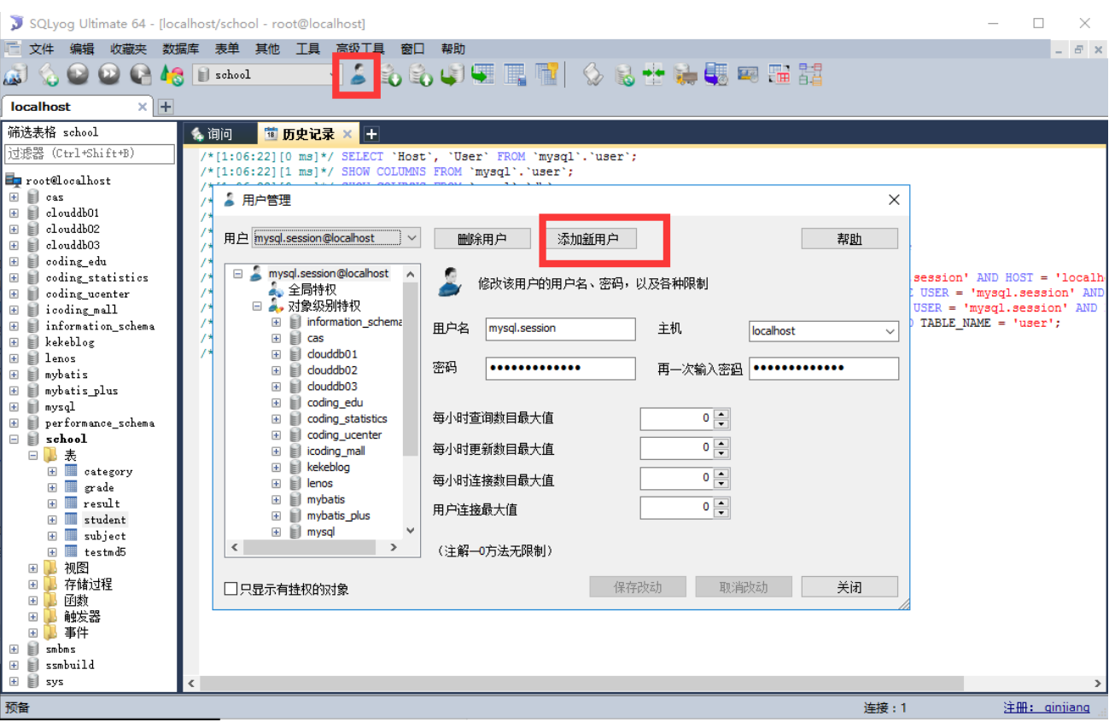Add a new query tab with plus icon
Image resolution: width=1109 pixels, height=722 pixels.
(371, 134)
